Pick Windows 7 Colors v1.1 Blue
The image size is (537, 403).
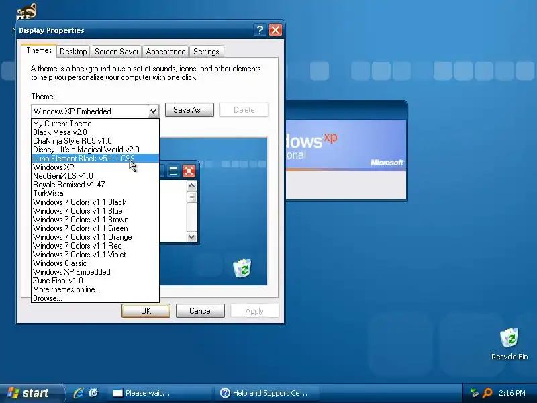(95, 211)
